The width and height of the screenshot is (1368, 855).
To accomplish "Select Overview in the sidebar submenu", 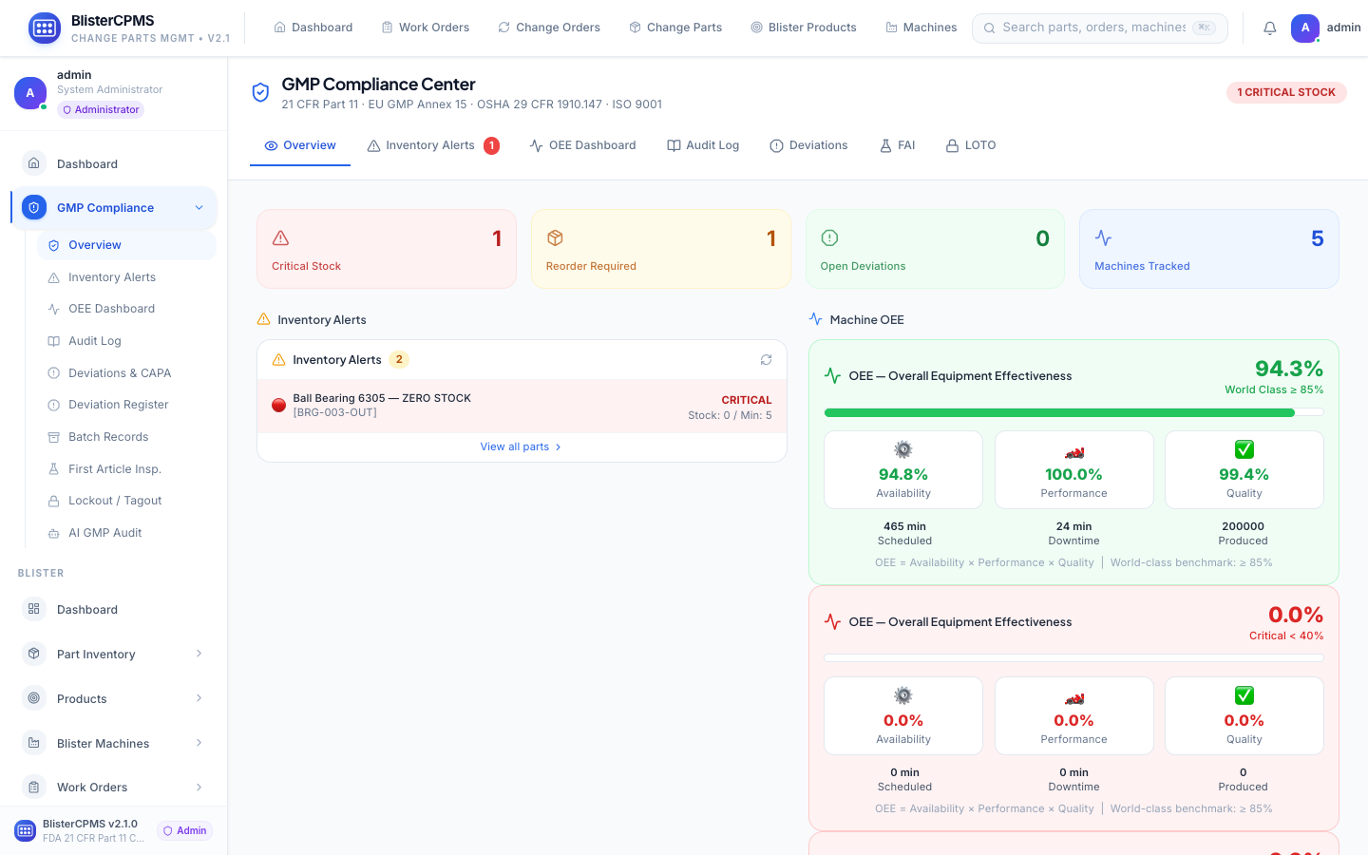I will [x=126, y=245].
